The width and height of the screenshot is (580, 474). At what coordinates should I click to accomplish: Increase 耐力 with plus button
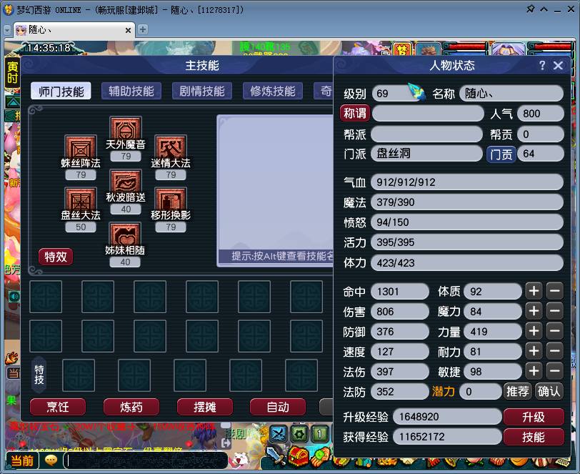[534, 351]
